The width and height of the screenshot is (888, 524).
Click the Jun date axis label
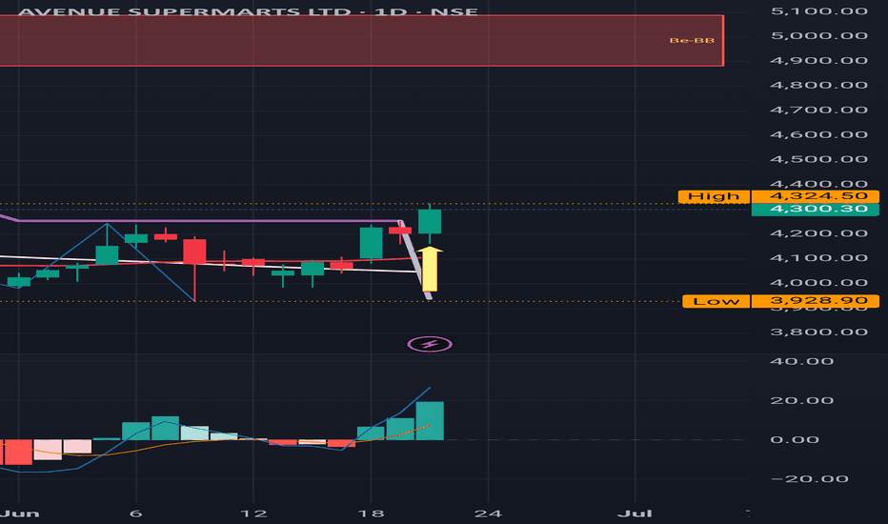(x=20, y=514)
